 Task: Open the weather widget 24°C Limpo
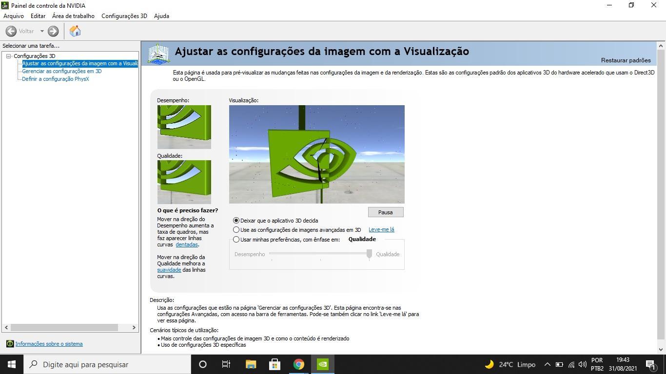(510, 364)
